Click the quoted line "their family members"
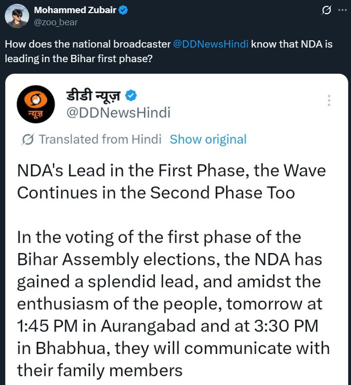351x385 pixels. click(x=100, y=370)
